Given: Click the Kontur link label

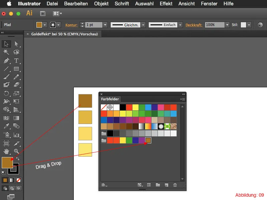Looking at the screenshot, I should 71,25.
